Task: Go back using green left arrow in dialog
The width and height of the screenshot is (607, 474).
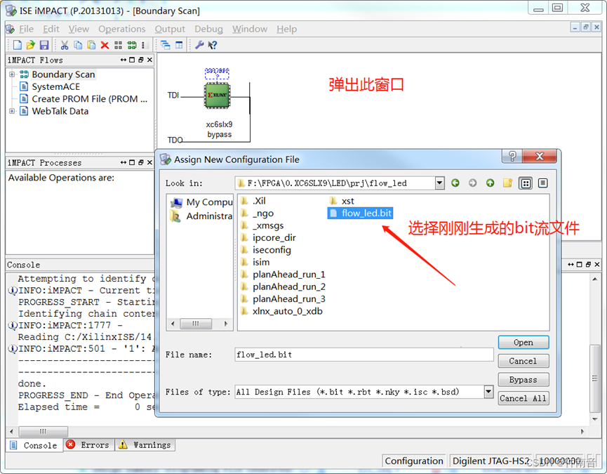Action: click(455, 183)
